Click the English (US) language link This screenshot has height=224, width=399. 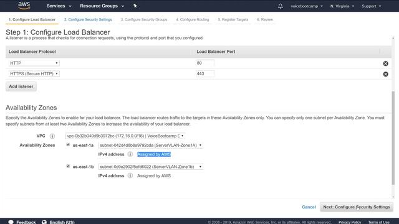point(62,222)
